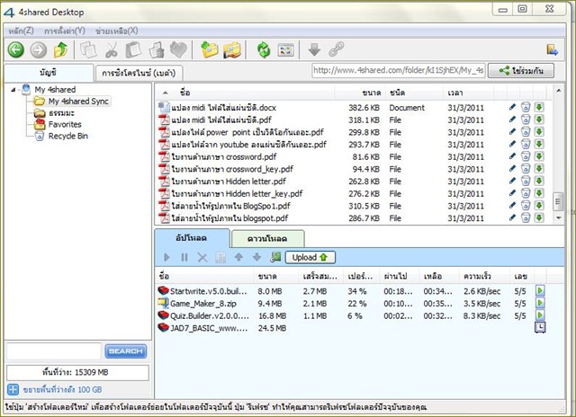Viewport: 576px width, 417px height.
Task: Click ขยายพื้นที่ว่างถึง 100 GB link
Action: pos(62,389)
